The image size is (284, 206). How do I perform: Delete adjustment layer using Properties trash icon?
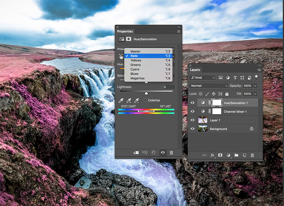point(171,153)
